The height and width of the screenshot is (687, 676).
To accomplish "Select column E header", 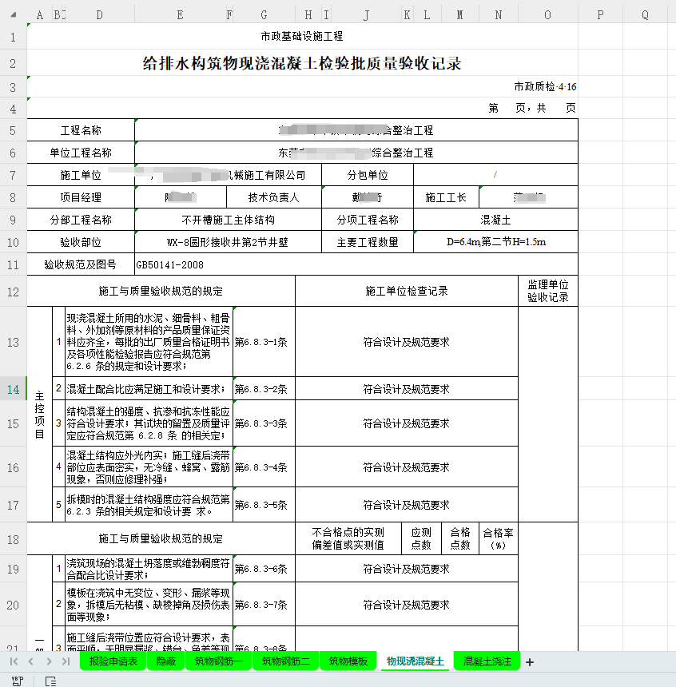I will pyautogui.click(x=180, y=15).
